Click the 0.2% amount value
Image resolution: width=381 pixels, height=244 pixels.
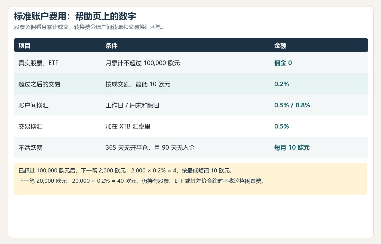[282, 84]
